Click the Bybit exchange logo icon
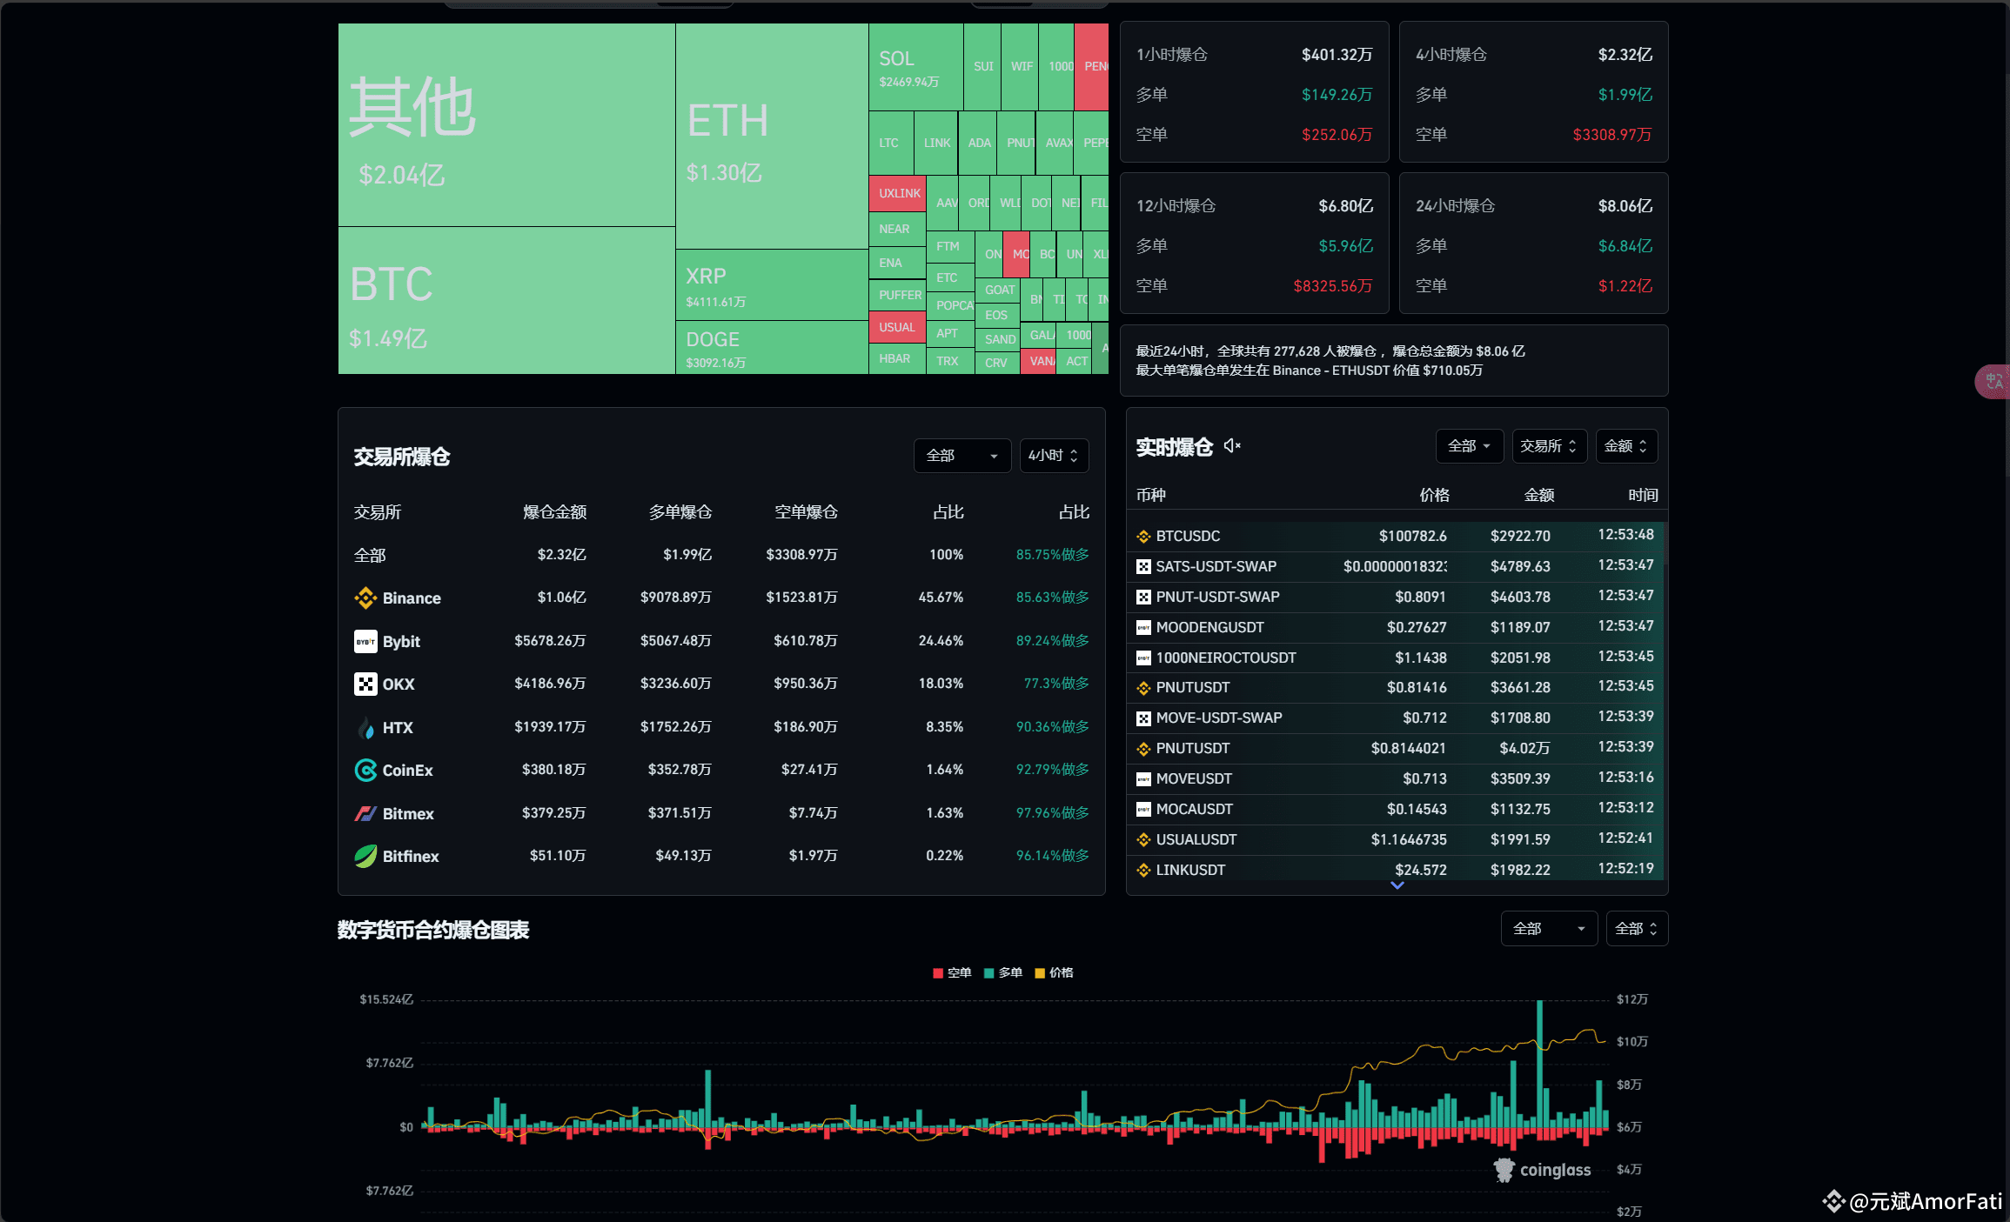 click(365, 642)
